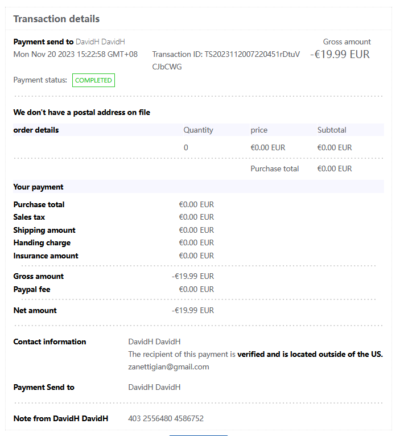This screenshot has width=400, height=436.
Task: Click the transaction date and time text
Action: [x=75, y=55]
